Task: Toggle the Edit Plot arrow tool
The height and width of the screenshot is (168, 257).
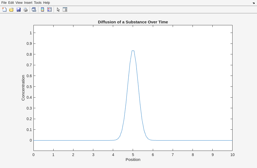Action: tap(58, 10)
